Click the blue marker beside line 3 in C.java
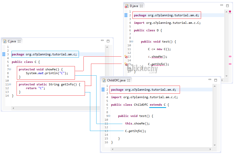The height and width of the screenshot is (155, 235). 4,54
